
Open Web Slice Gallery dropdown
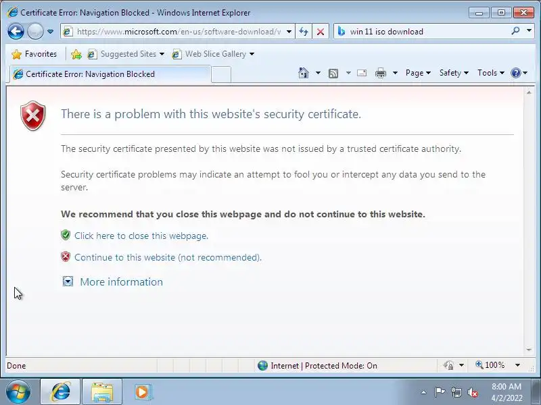click(252, 54)
